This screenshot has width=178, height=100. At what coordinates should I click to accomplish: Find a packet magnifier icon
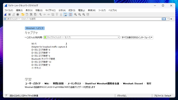point(40,15)
